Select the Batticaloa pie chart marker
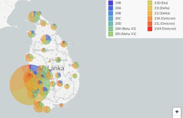 coord(76,65)
